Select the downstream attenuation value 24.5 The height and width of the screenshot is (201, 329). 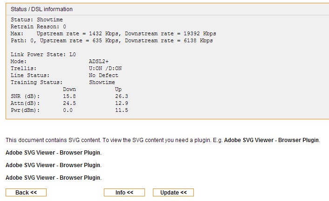tap(69, 103)
